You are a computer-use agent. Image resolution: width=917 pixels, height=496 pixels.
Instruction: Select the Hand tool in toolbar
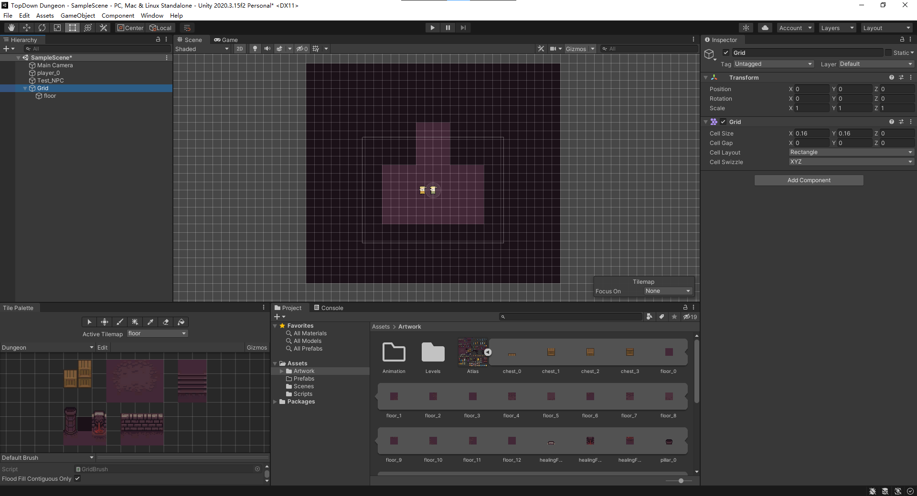(11, 28)
